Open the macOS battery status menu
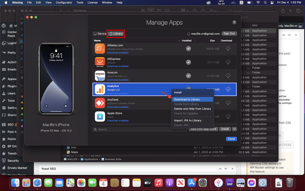This screenshot has height=191, width=305. coord(250,2)
